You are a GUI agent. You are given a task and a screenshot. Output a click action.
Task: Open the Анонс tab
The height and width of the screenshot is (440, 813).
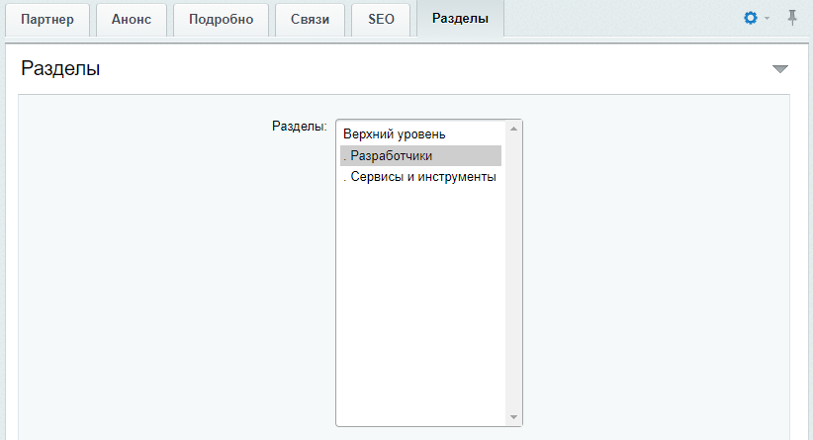coord(132,19)
